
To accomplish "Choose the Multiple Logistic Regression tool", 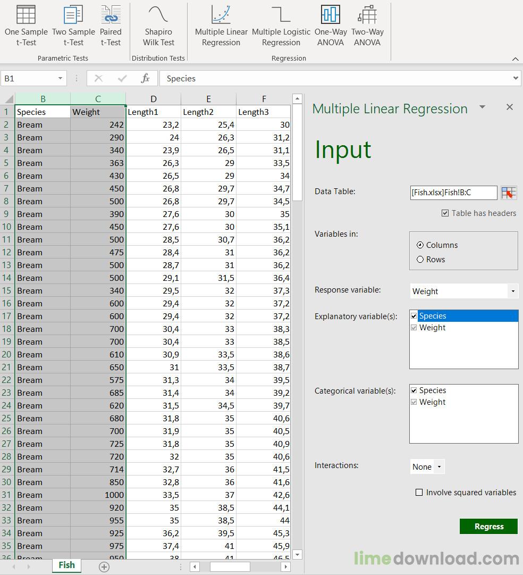I will pyautogui.click(x=281, y=26).
